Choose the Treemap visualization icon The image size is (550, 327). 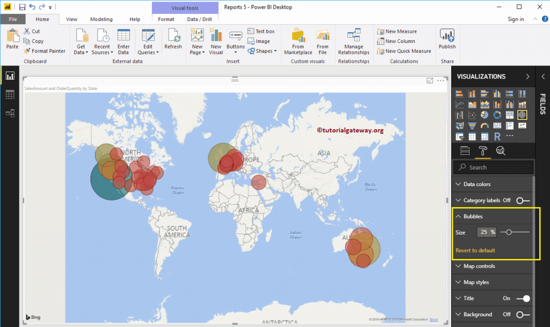pos(510,115)
